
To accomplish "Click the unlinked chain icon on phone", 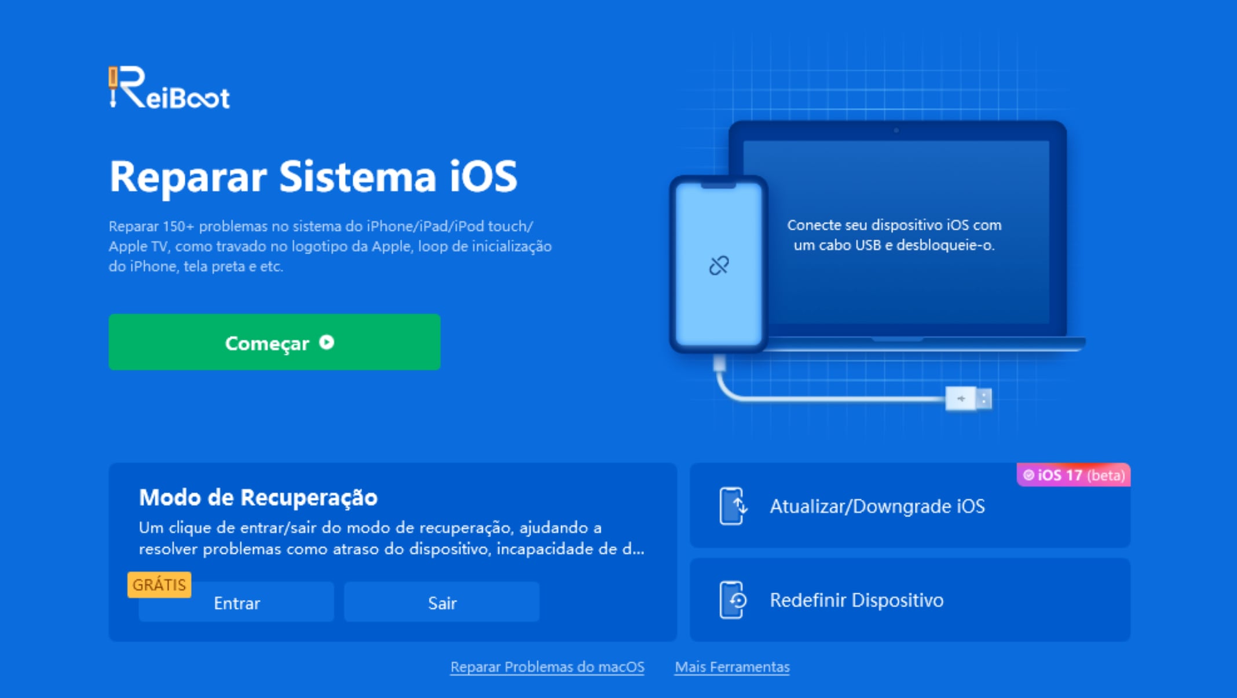I will click(719, 266).
